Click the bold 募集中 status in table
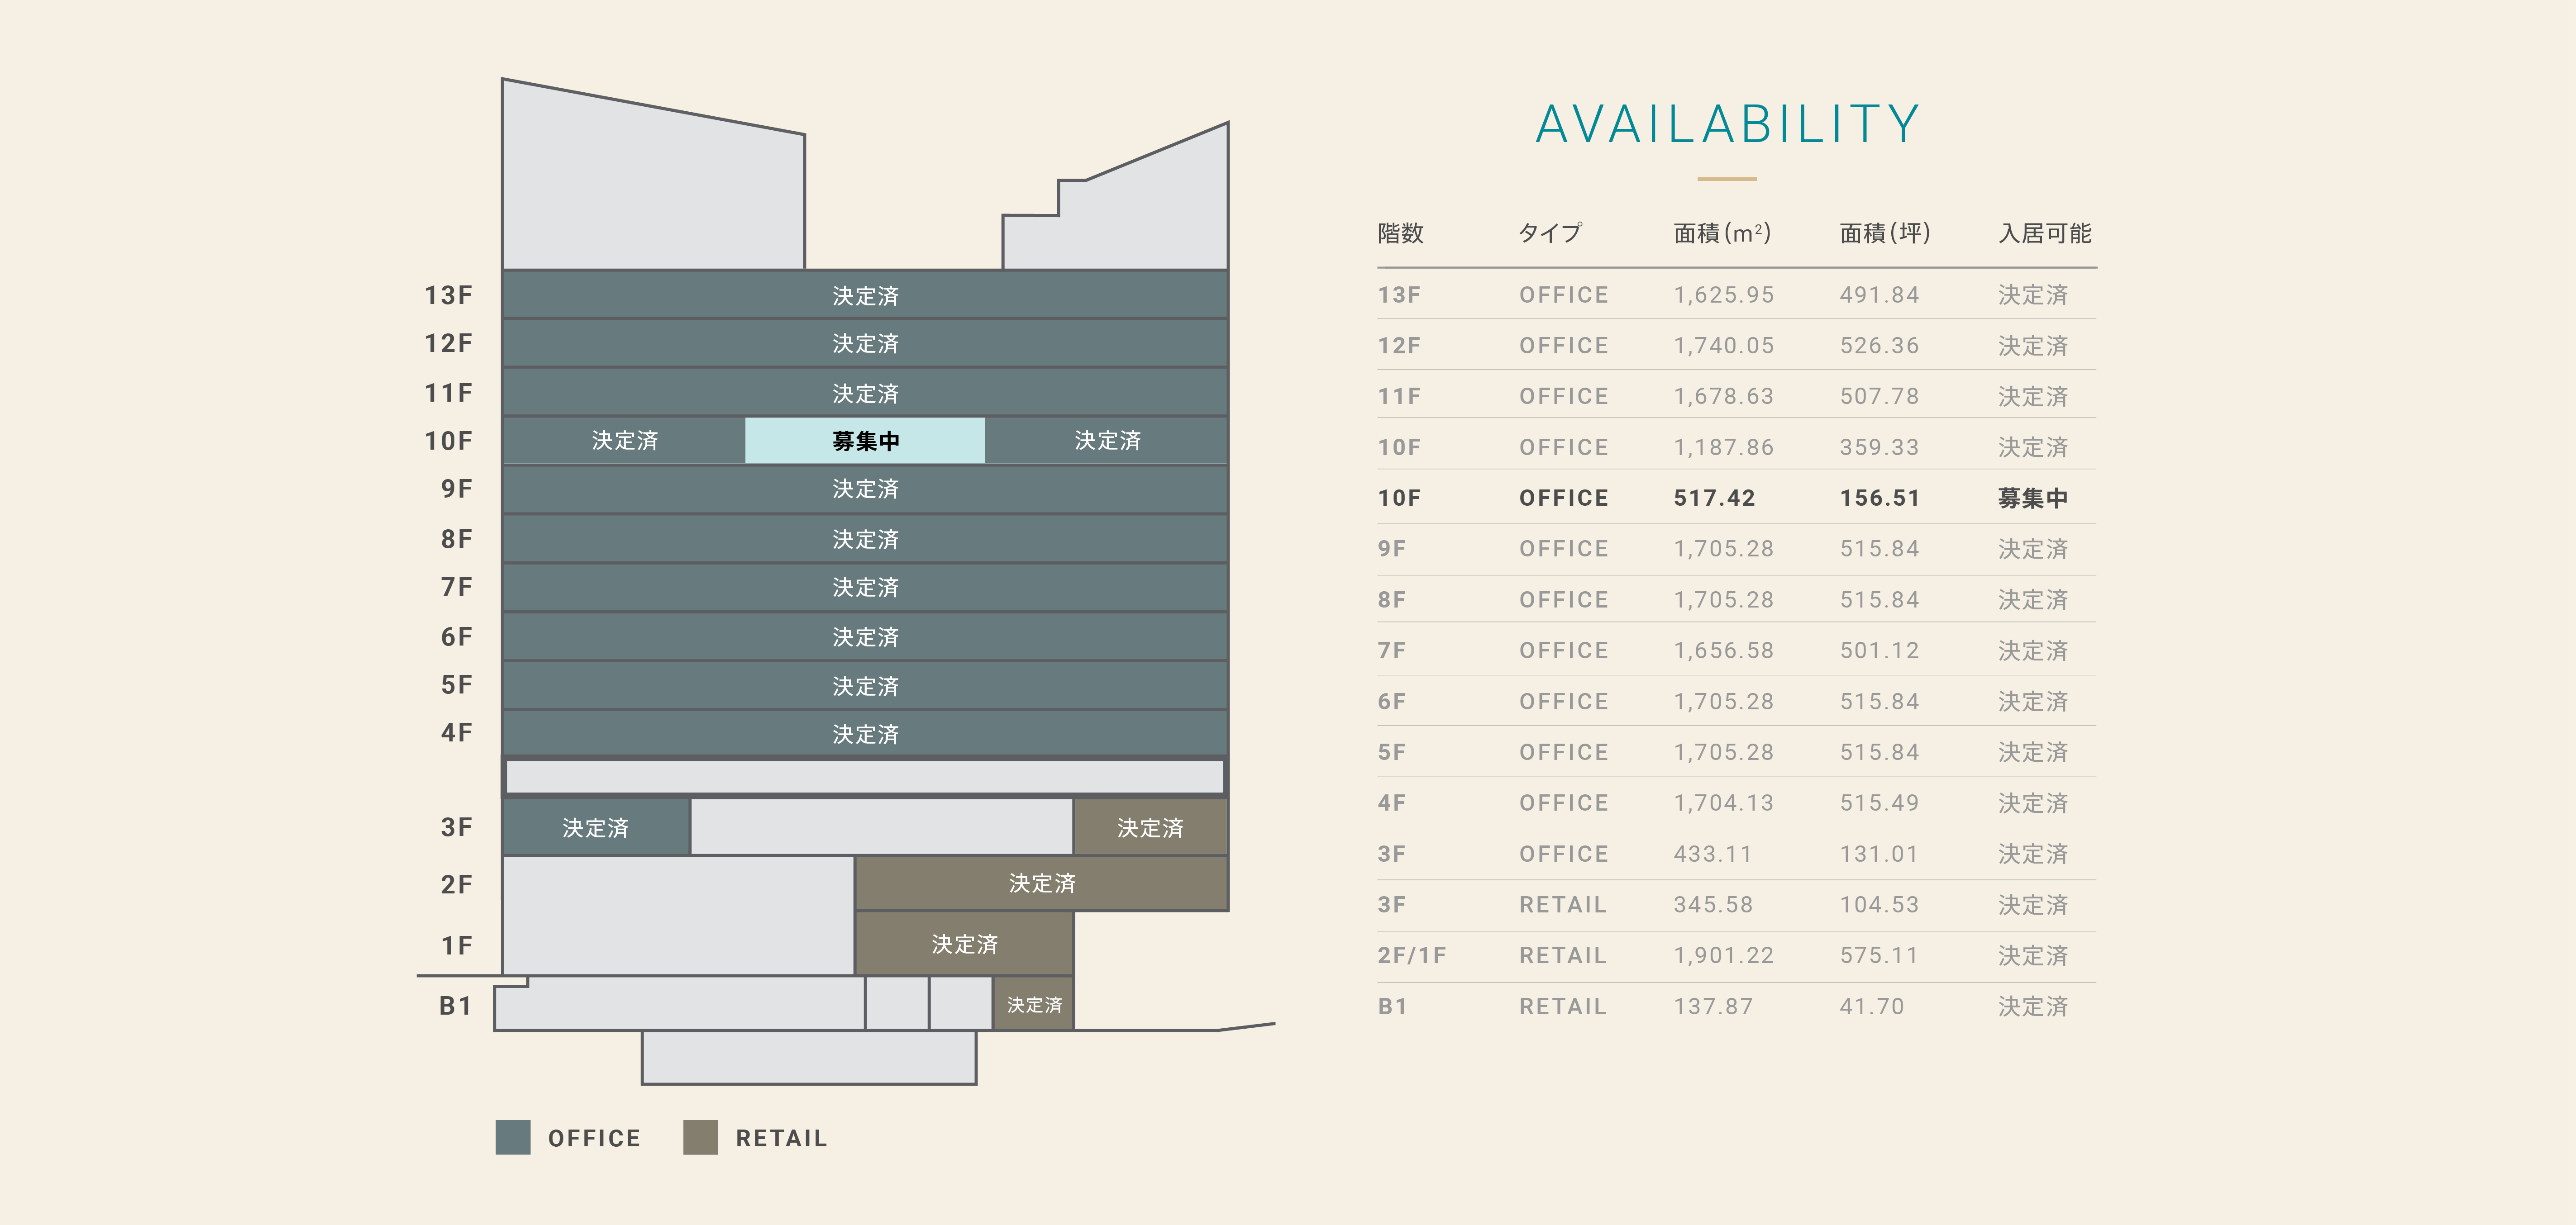 coord(2032,498)
